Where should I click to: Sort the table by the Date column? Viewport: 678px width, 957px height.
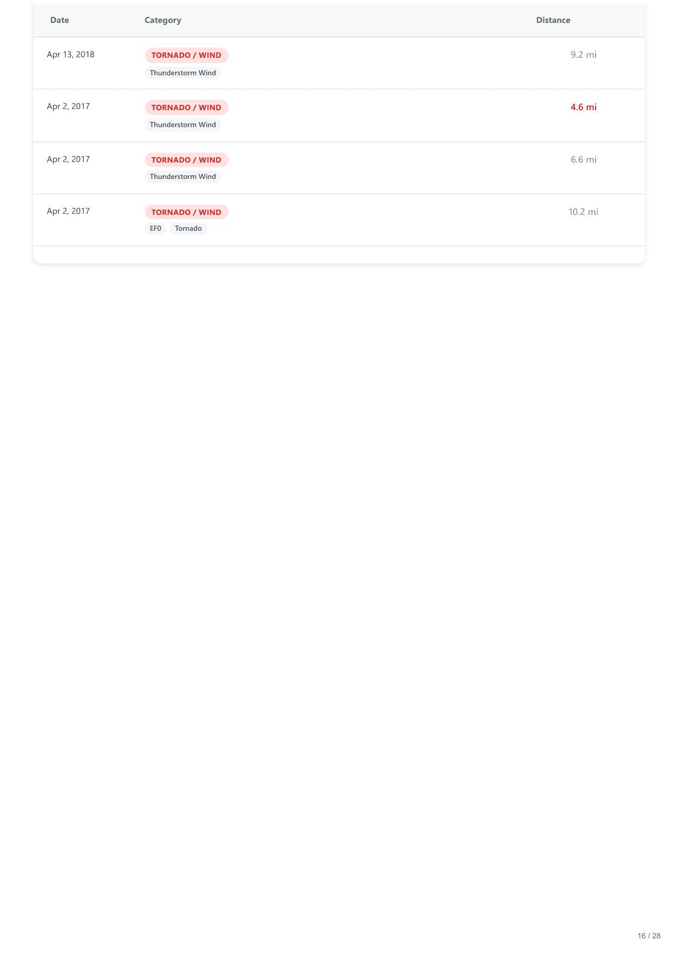(x=60, y=20)
